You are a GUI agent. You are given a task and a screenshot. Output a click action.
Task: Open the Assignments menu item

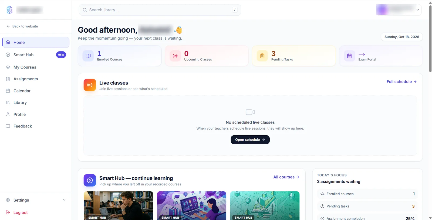pos(36,79)
